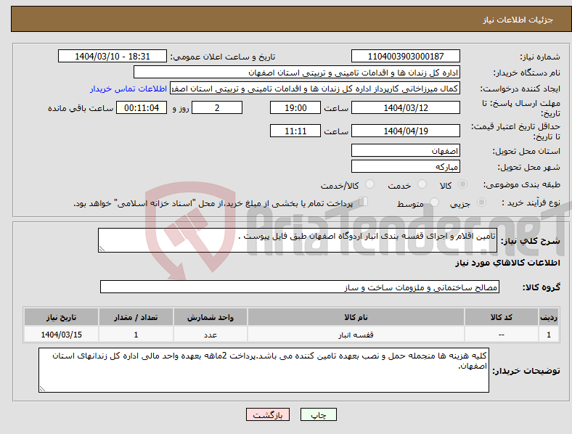Toggle the اسناد خزانه اسلامی payment checkbox
Screen dimensions: 572x434
tap(364, 202)
